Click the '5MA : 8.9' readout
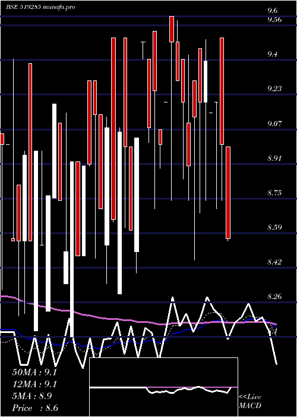Viewport: 297px width, 417px height. (32, 396)
